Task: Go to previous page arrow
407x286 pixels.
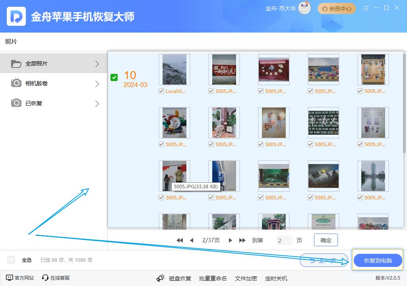Action: pos(192,240)
